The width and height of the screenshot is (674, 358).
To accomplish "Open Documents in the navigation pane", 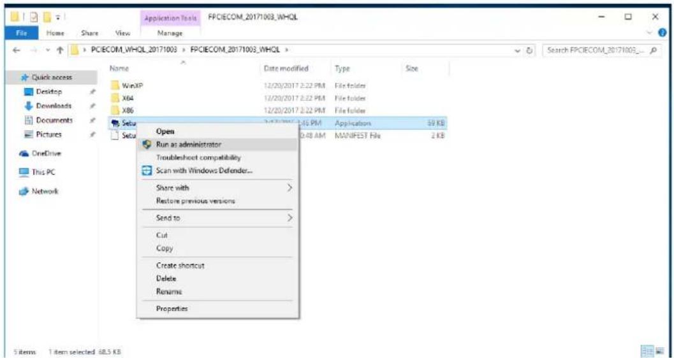I will (54, 120).
